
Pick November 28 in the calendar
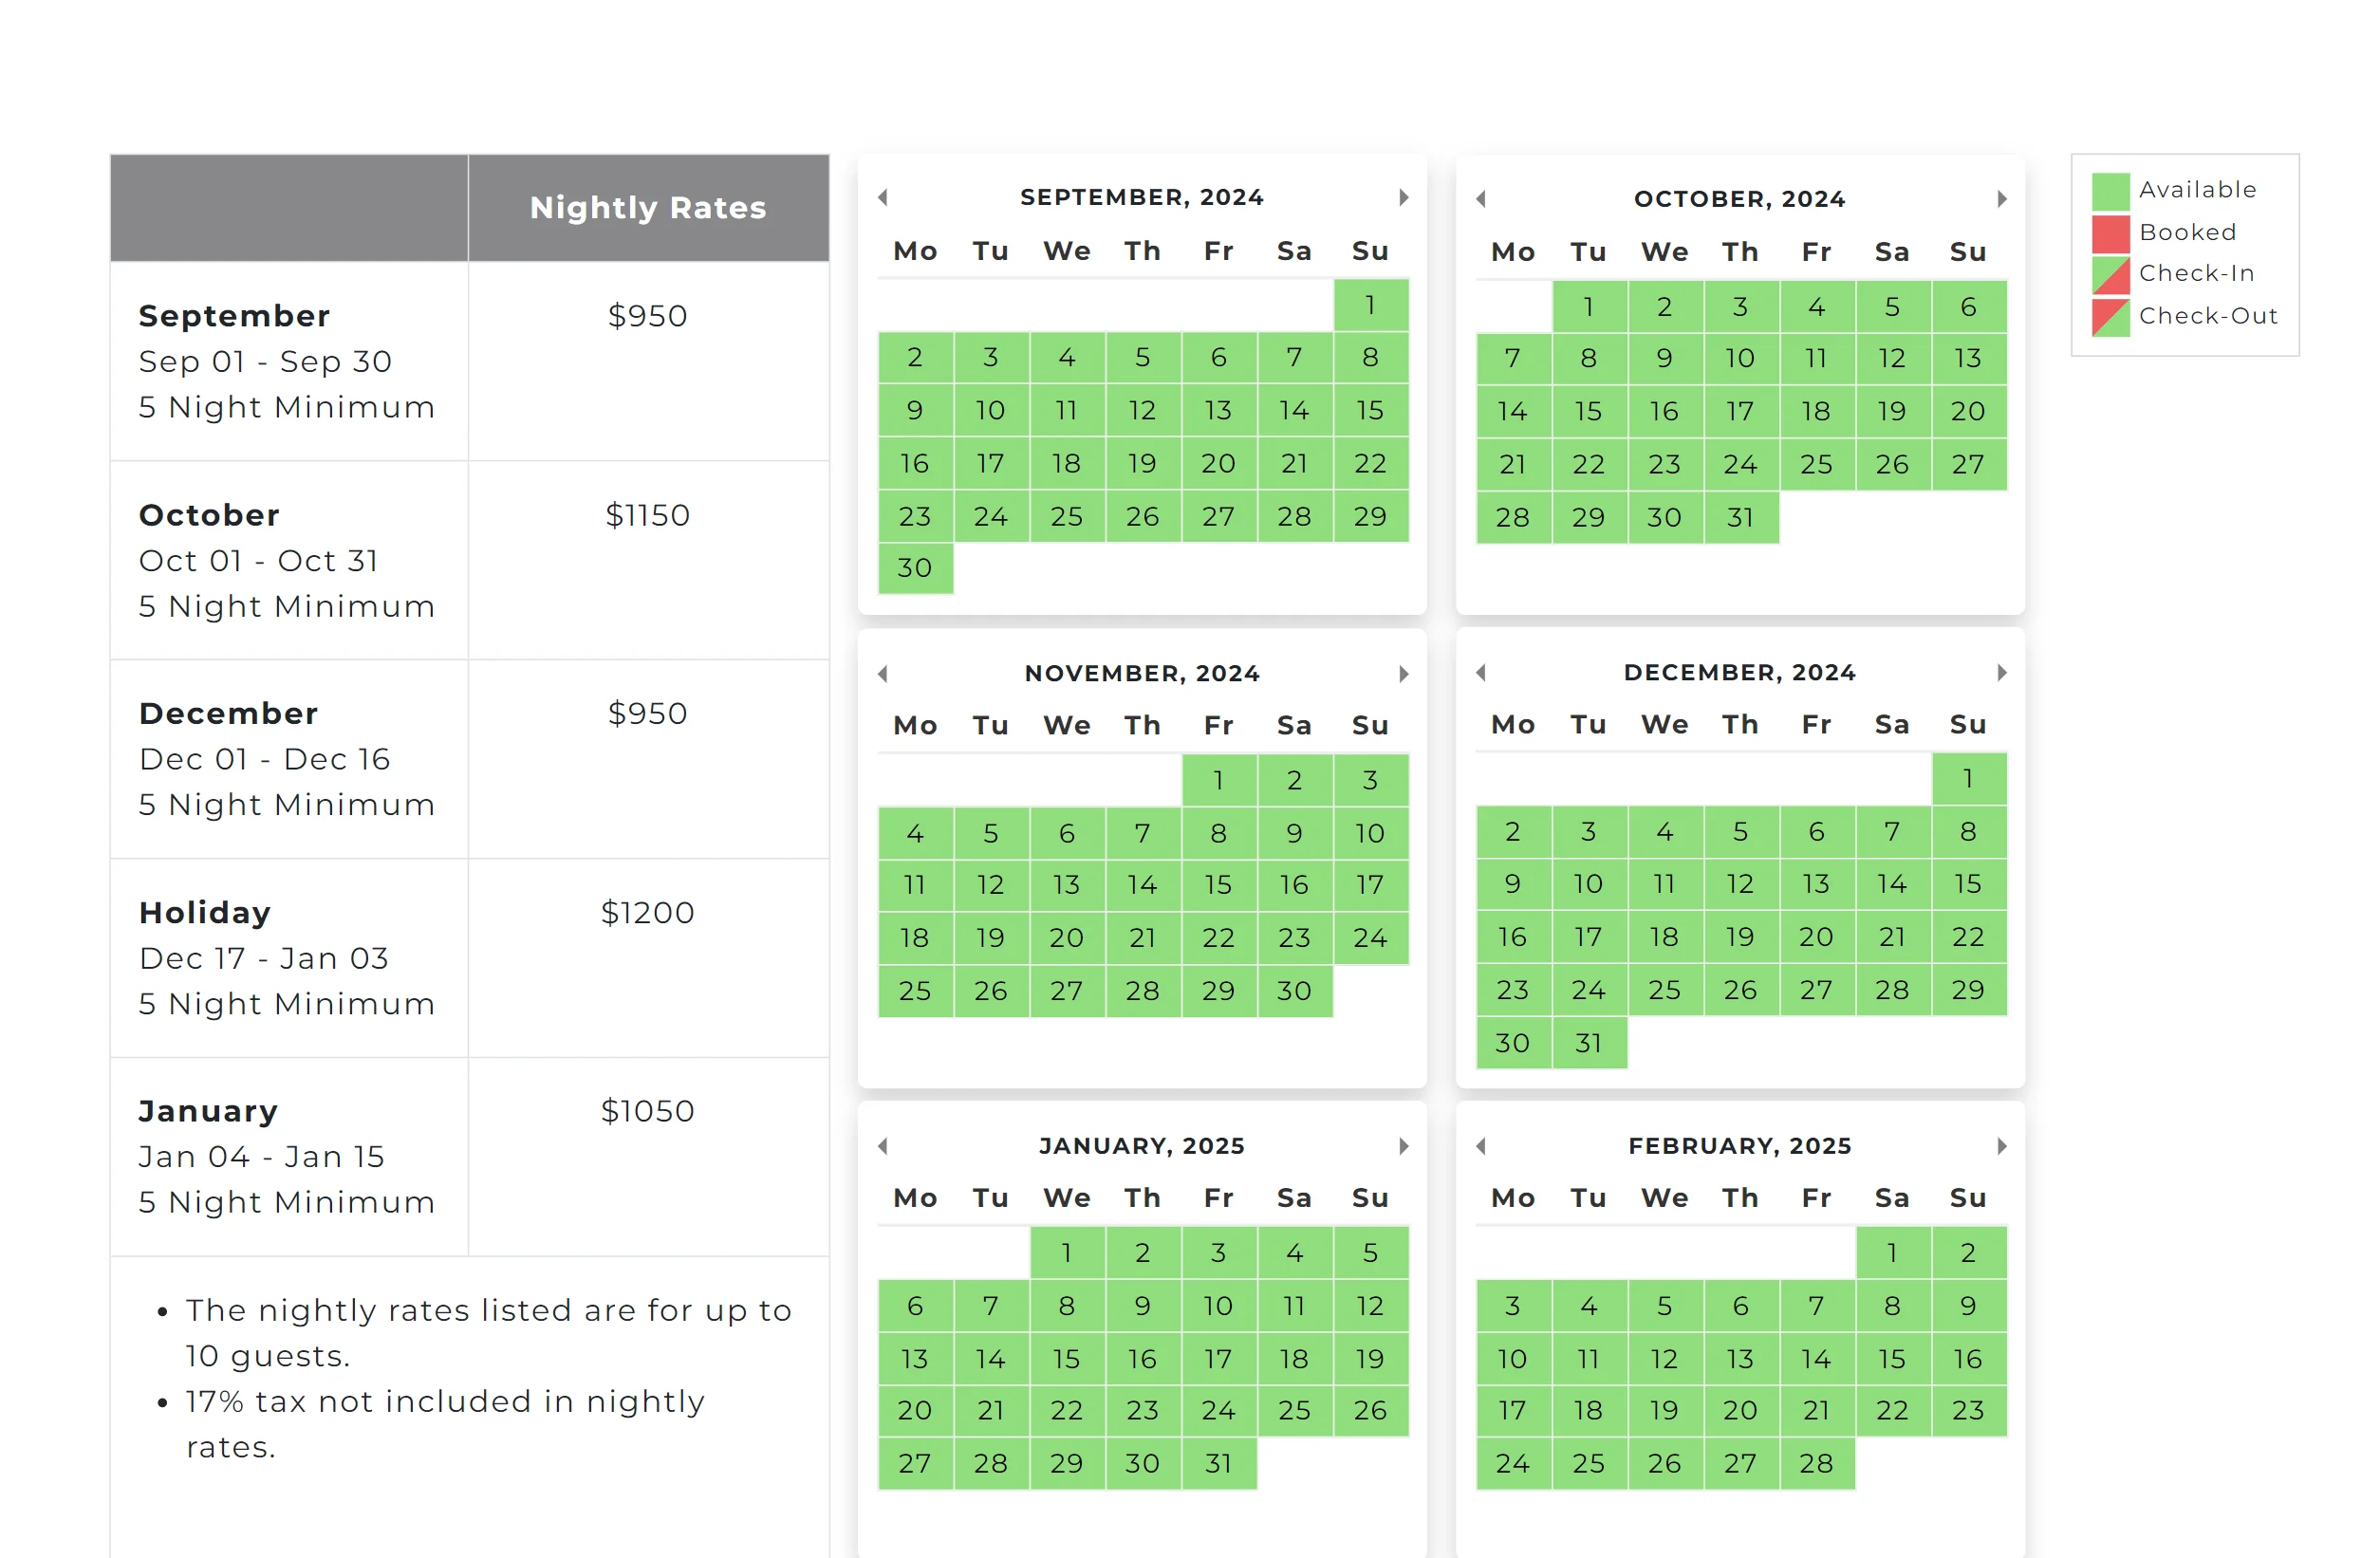click(x=1142, y=991)
